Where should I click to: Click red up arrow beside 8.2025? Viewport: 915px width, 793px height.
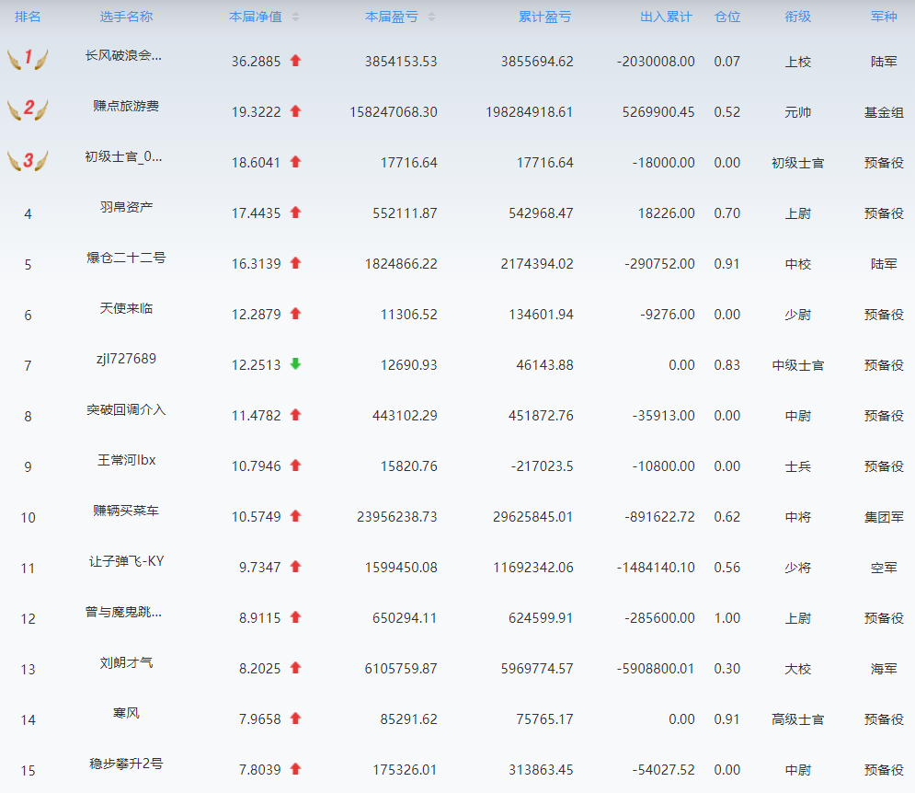pyautogui.click(x=295, y=668)
